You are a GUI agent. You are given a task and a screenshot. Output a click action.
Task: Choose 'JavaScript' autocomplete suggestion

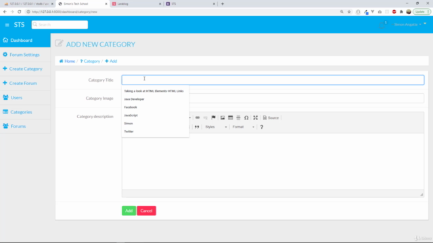click(x=155, y=115)
